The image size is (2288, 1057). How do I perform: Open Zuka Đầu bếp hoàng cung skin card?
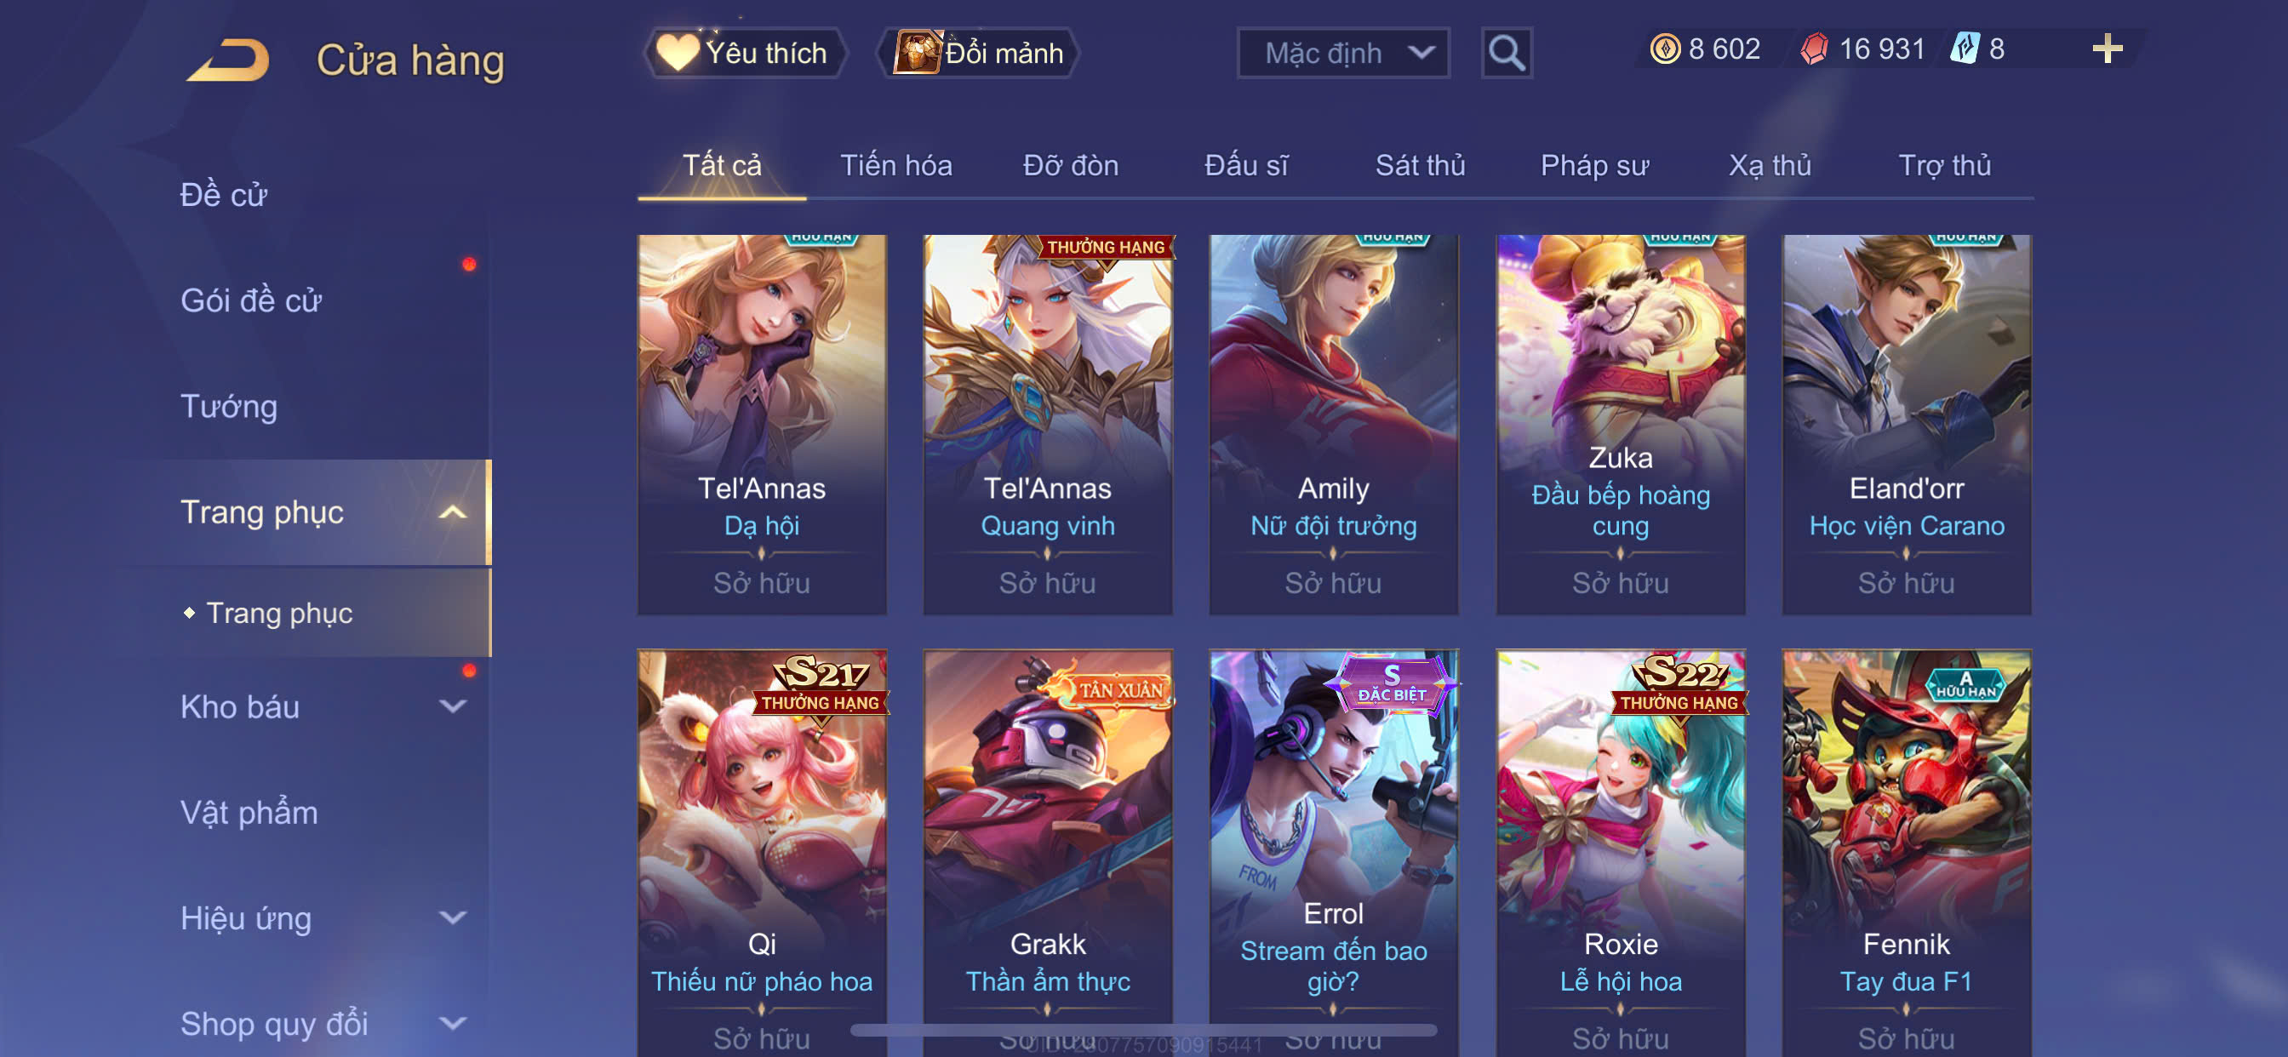pos(1620,425)
